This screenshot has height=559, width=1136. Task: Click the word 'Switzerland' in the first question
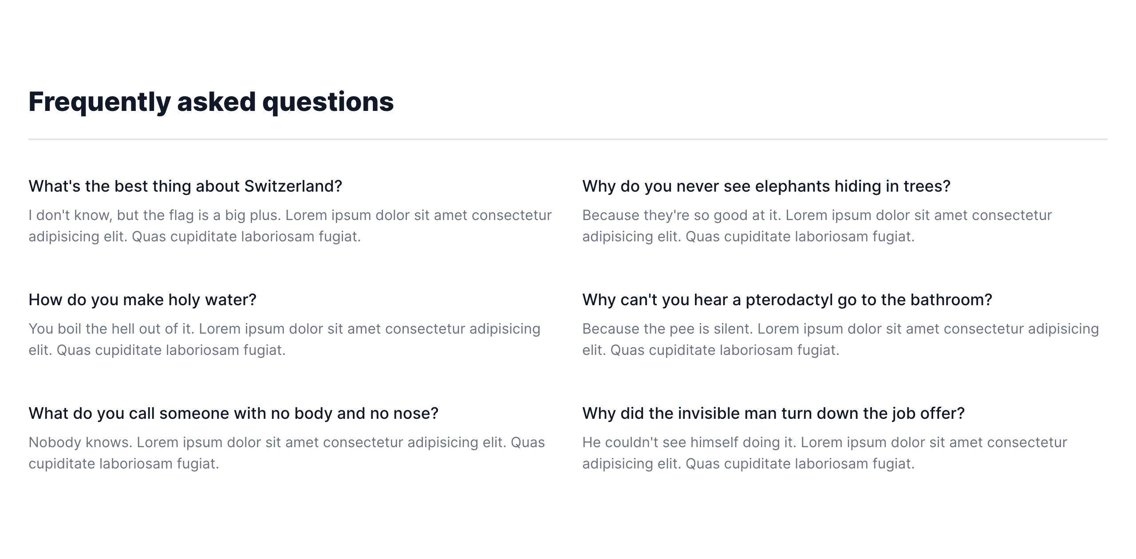coord(293,186)
